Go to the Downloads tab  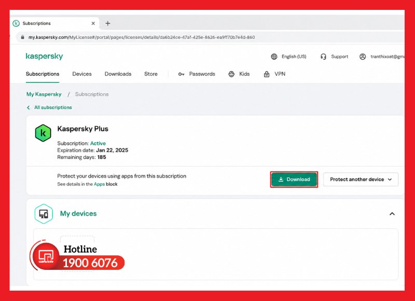pos(118,74)
